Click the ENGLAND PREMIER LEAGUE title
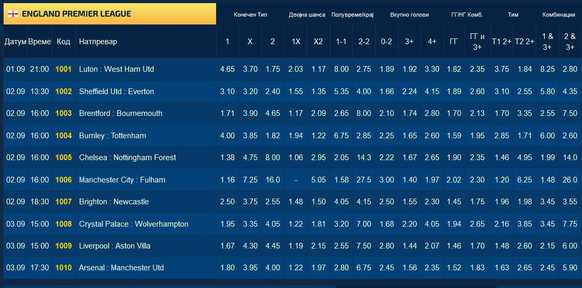 tap(77, 14)
